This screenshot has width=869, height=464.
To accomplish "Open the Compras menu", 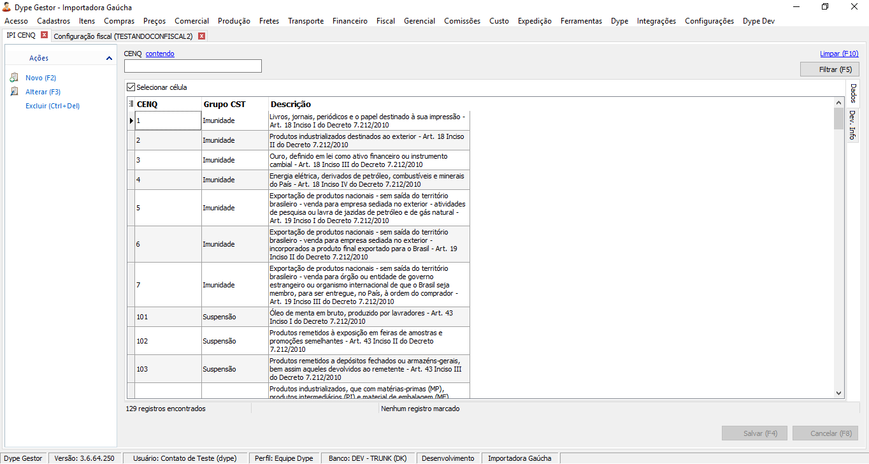I will tap(119, 21).
